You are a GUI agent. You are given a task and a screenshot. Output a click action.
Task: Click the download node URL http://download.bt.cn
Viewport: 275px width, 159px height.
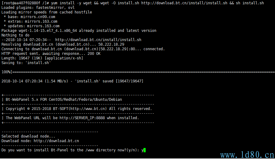pyautogui.click(x=56, y=141)
